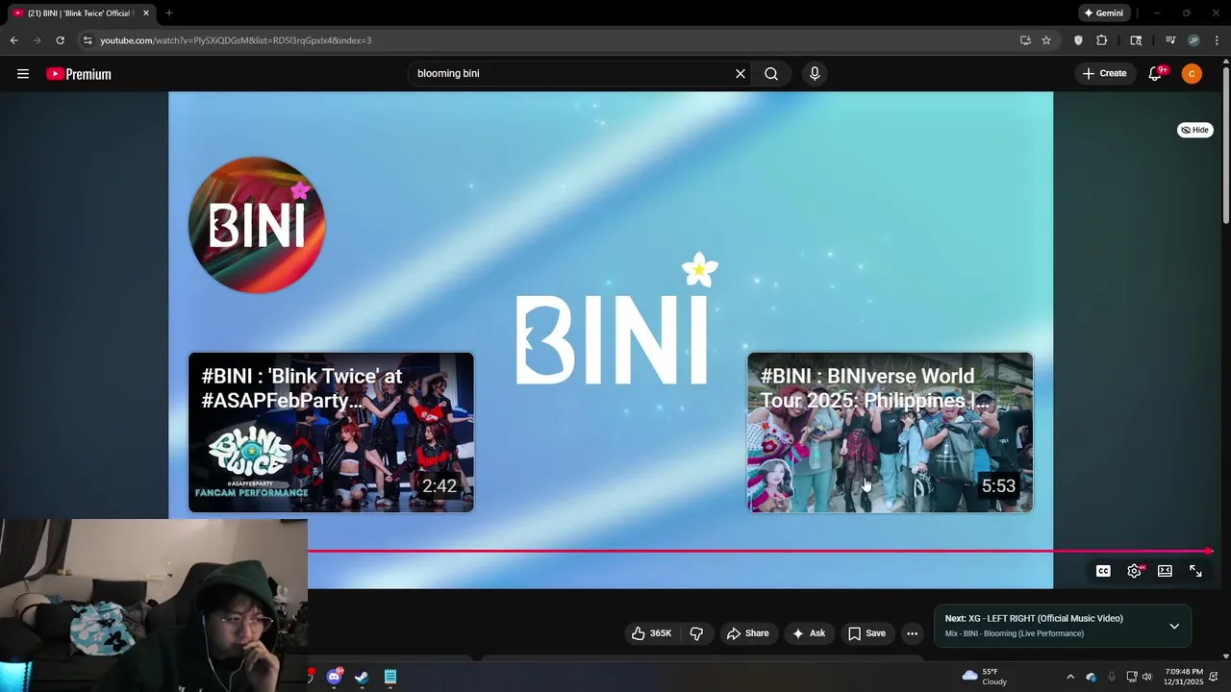
Task: Clear the search box with X
Action: click(x=741, y=74)
